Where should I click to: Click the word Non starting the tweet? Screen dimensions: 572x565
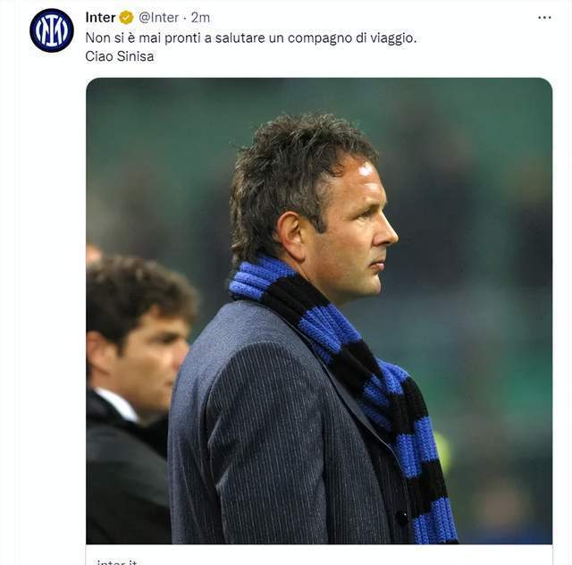[x=96, y=38]
